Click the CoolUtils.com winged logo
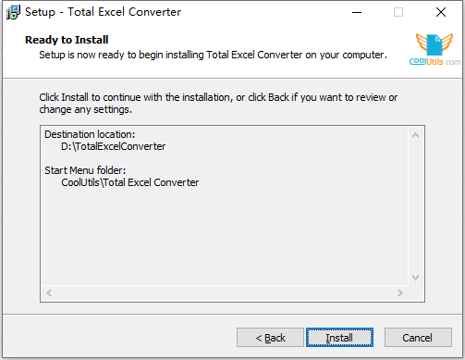The image size is (465, 360). click(x=434, y=49)
